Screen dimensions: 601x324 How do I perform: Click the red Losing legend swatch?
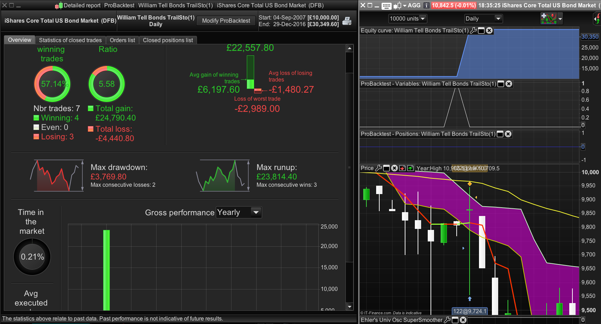coord(36,137)
